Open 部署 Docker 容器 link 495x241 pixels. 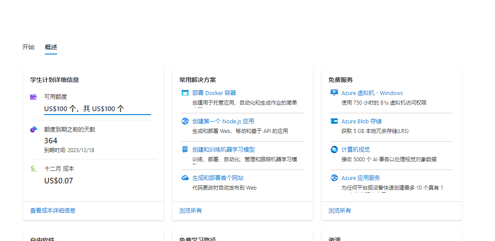pyautogui.click(x=214, y=93)
